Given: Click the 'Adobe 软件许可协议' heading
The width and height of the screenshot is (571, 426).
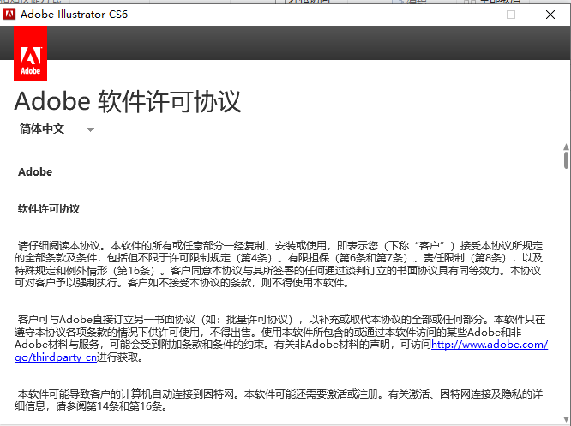Looking at the screenshot, I should click(x=128, y=102).
